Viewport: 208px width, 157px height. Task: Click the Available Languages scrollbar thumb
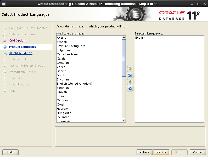pos(124,58)
